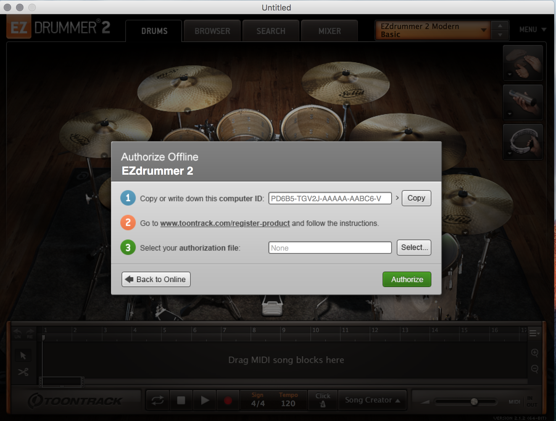Click the green Authorize button

click(x=407, y=279)
